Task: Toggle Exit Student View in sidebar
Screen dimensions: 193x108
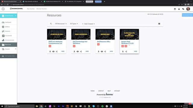Action: click(8, 56)
